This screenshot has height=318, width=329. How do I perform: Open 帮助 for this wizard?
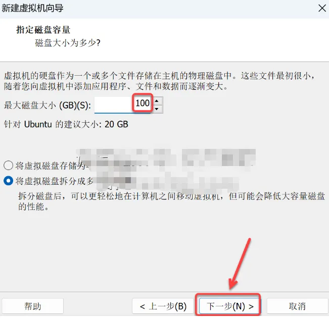(x=32, y=306)
